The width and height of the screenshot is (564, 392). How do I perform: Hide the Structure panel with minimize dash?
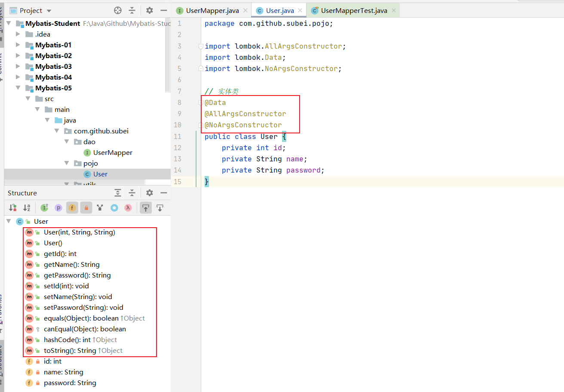[164, 193]
